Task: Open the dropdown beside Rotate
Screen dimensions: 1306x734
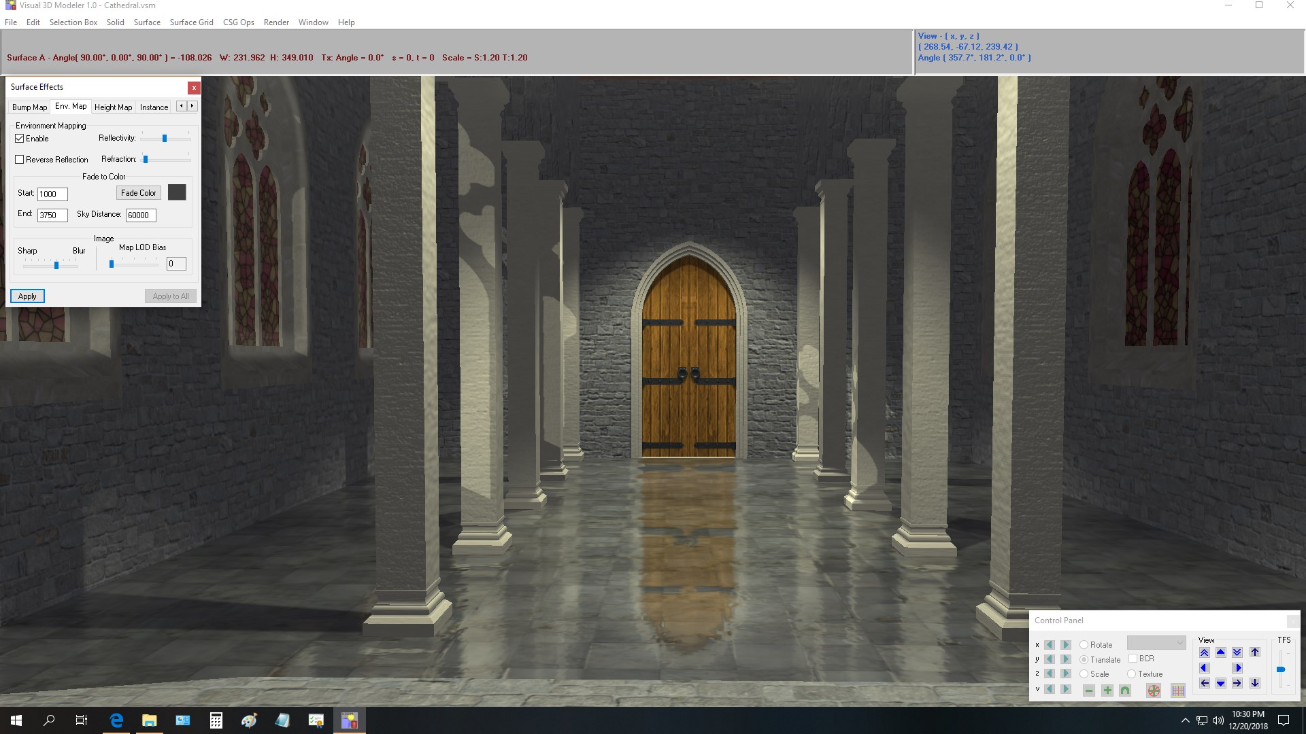Action: (1156, 643)
